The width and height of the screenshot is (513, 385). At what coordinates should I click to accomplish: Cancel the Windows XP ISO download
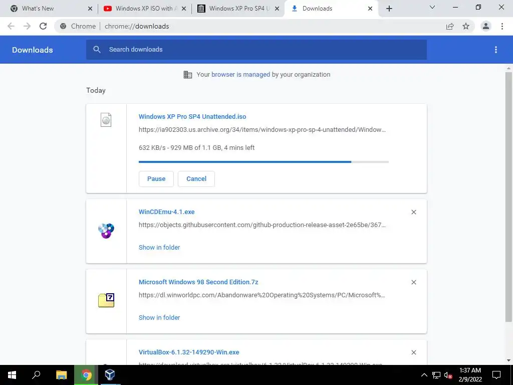click(x=196, y=179)
